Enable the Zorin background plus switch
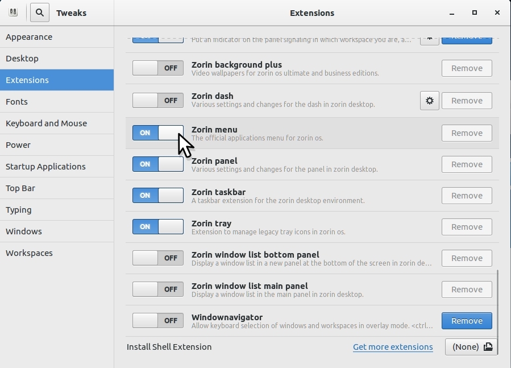The image size is (511, 368). 158,68
